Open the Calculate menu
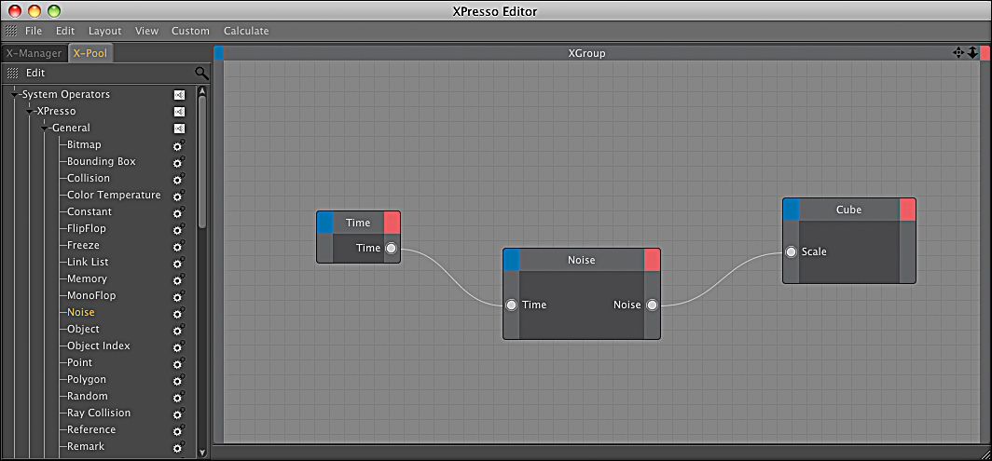The image size is (992, 461). (x=246, y=31)
